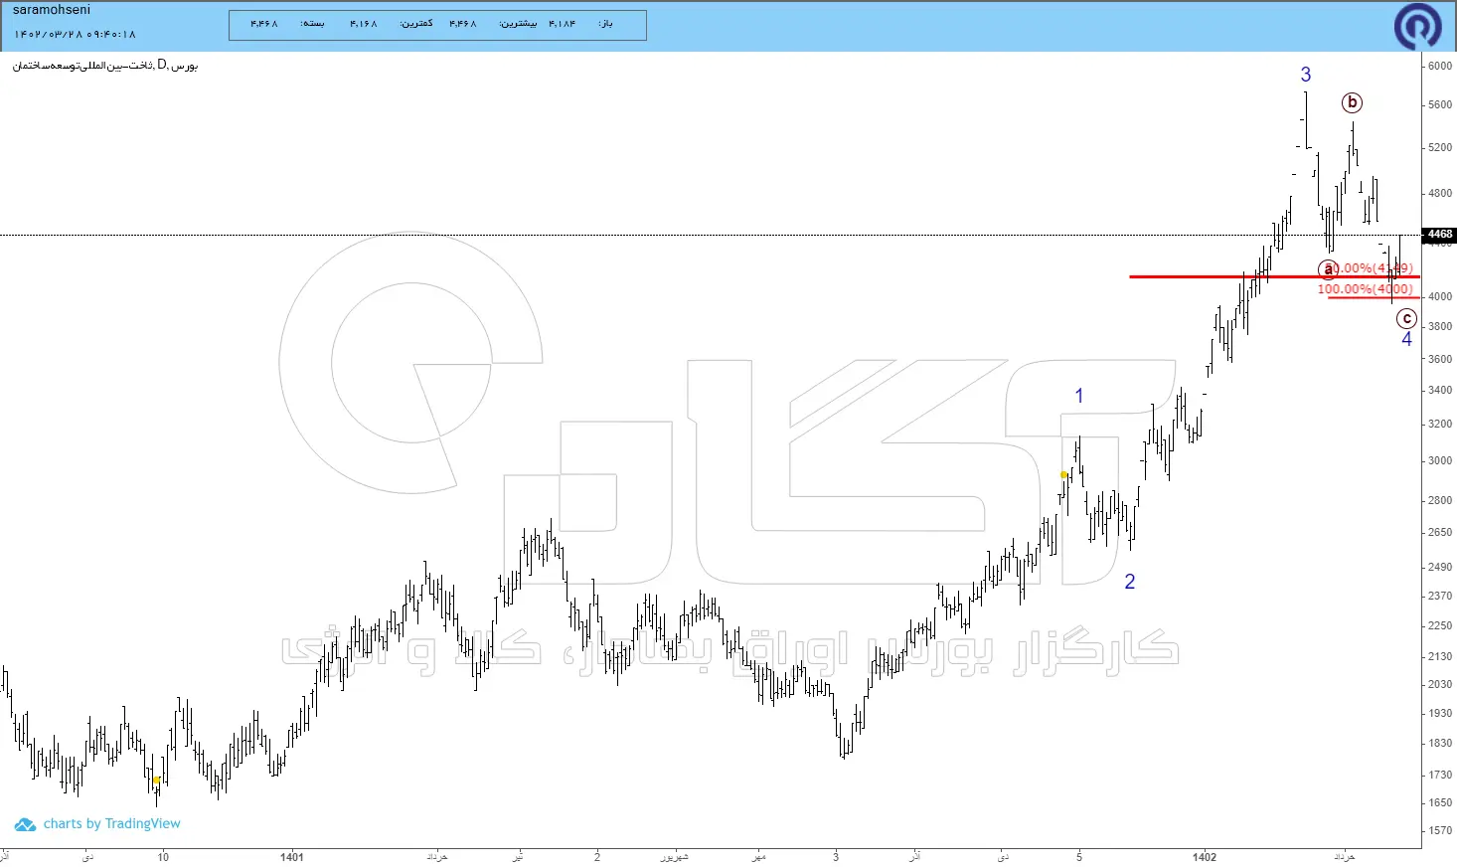Viewport: 1457px width, 867px height.
Task: Select the thick red horizontal line
Action: pyautogui.click(x=1274, y=276)
